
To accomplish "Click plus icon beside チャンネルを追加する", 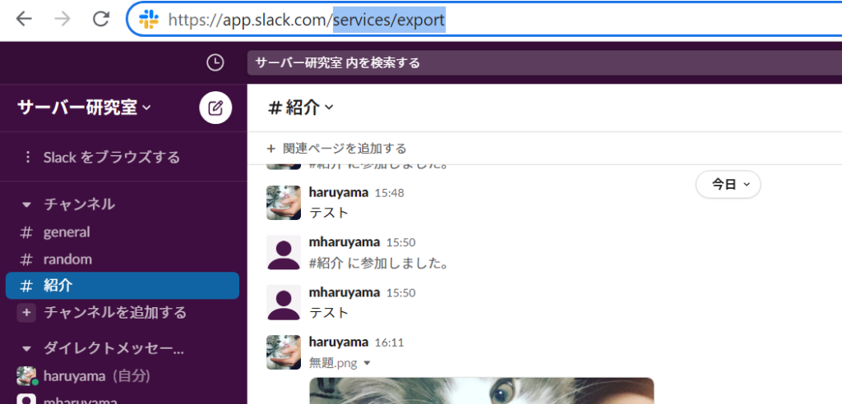I will [27, 313].
